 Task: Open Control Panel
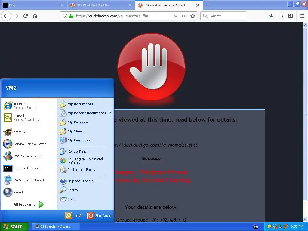[x=85, y=152]
